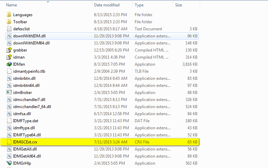Click the idmcchandler7.dll file icon
Image resolution: width=268 pixels, height=168 pixels.
tap(9, 99)
